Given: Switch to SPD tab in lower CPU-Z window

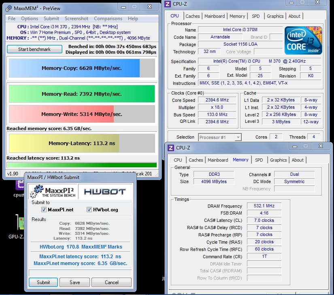Looking at the screenshot, I should tap(259, 160).
